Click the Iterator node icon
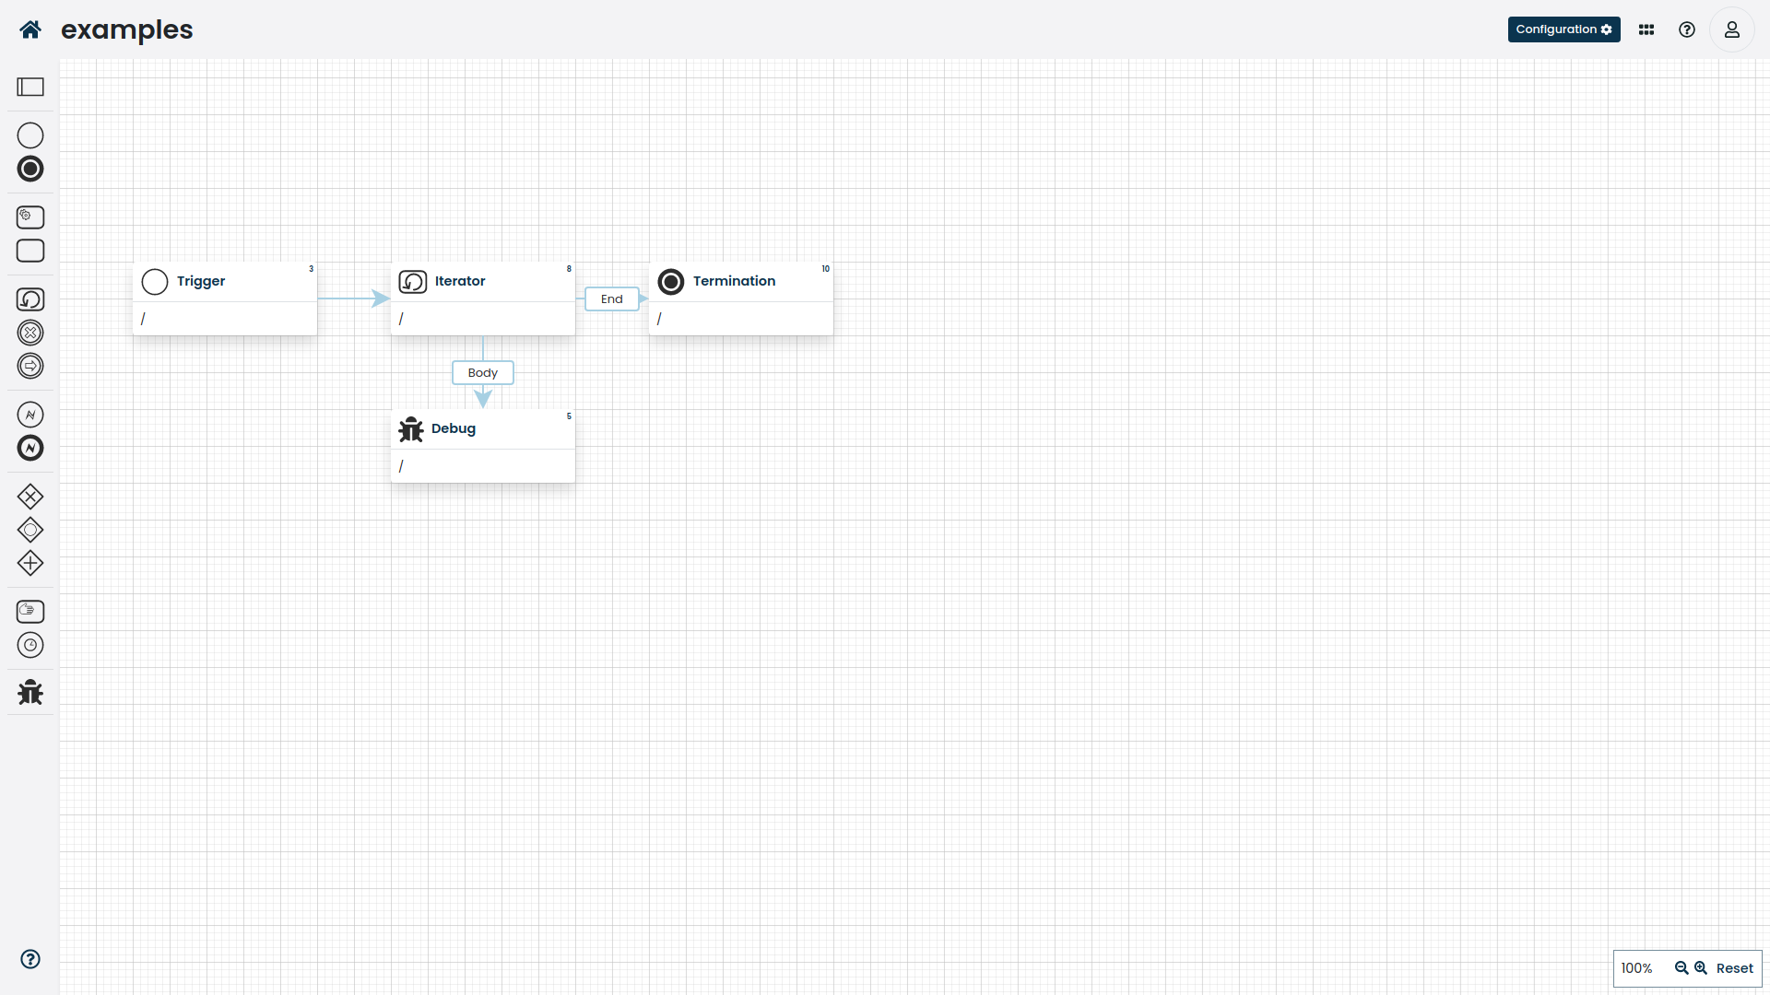Screen dimensions: 1770x995 click(x=412, y=281)
